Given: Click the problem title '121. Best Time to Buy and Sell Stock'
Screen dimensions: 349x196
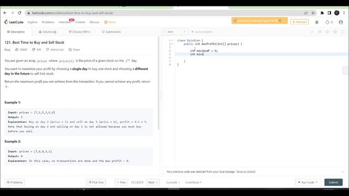Looking at the screenshot, I should tap(34, 42).
